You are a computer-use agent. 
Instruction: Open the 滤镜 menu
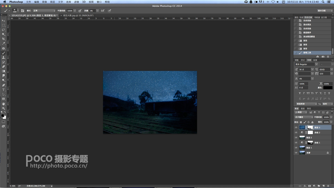[76, 2]
